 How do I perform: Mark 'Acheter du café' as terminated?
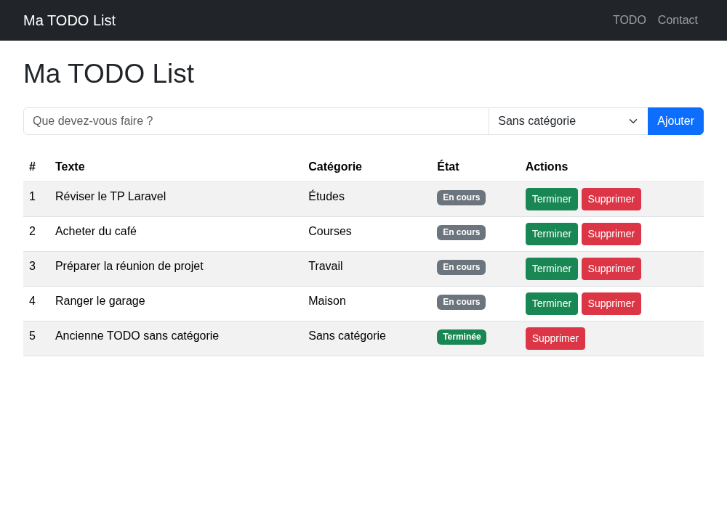pos(552,234)
